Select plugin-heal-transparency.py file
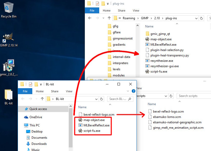Screen dimensions: 211x151 [x=167, y=55]
